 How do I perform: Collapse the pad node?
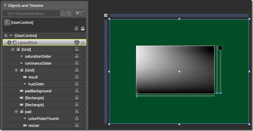point(16,112)
